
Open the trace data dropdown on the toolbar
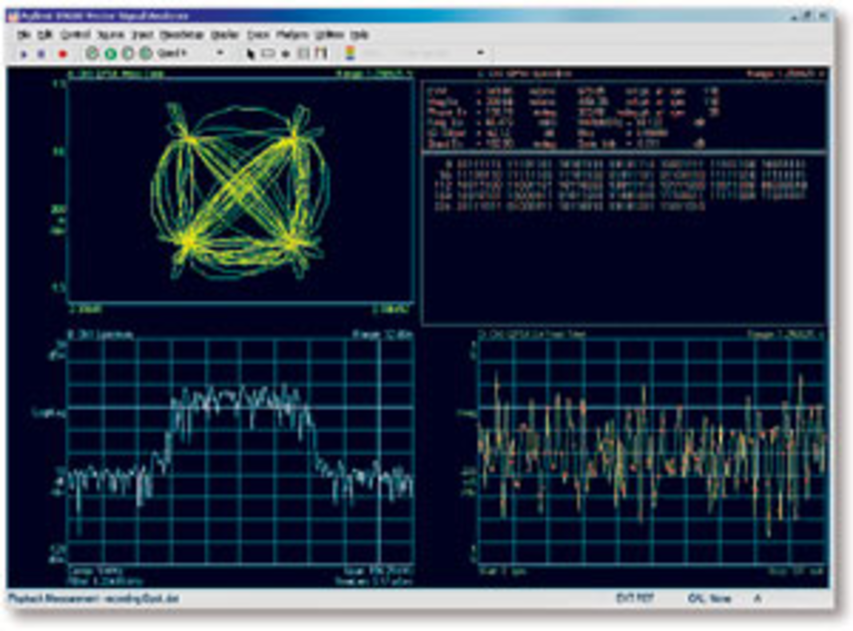point(480,52)
